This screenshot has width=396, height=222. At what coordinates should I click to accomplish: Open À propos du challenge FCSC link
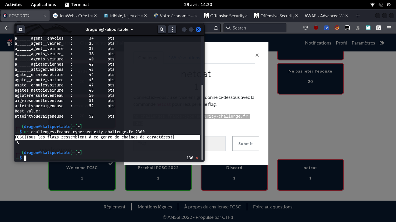(x=212, y=207)
